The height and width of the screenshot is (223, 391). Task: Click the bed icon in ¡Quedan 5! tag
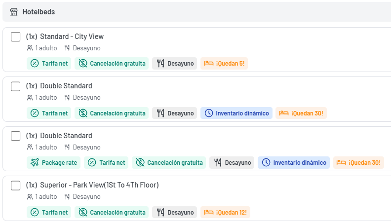coord(209,63)
